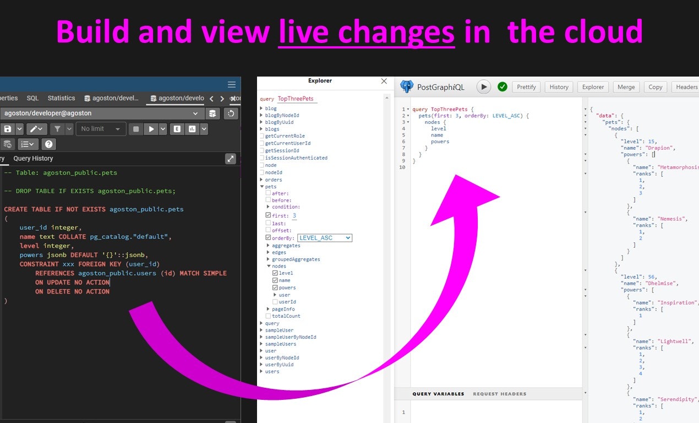Click the pgAdmin editor expand arrows icon
The height and width of the screenshot is (423, 699).
(231, 159)
